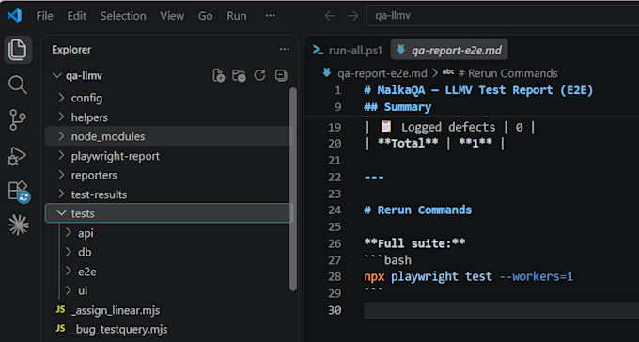Click the '---' separator on line 22
639x342 pixels.
pos(374,177)
